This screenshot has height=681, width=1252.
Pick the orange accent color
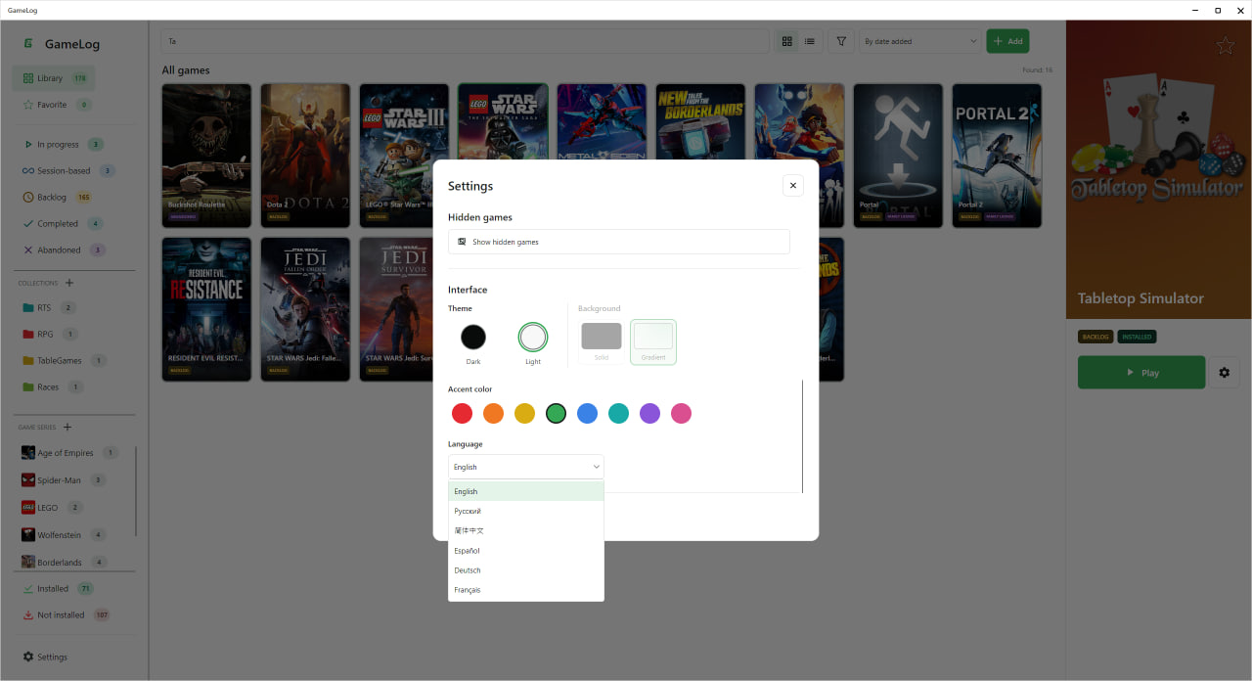[x=494, y=414]
